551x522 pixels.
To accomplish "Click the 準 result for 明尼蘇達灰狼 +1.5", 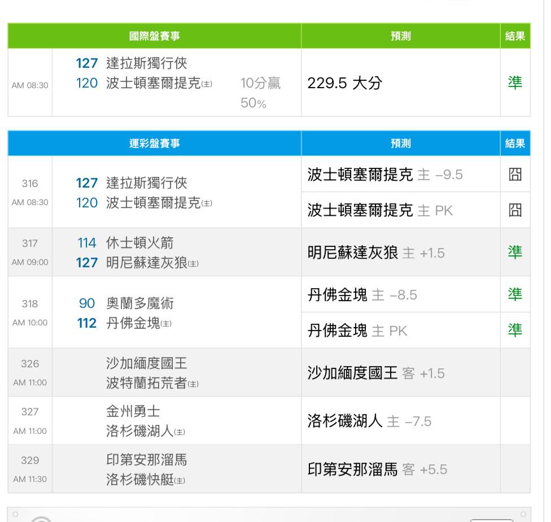I will click(515, 252).
